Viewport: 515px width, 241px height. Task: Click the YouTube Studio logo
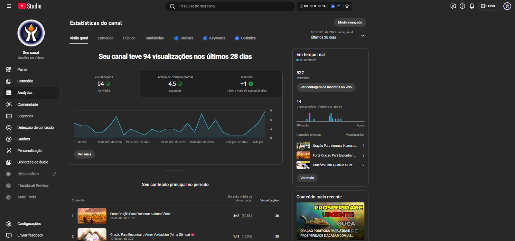(x=30, y=6)
